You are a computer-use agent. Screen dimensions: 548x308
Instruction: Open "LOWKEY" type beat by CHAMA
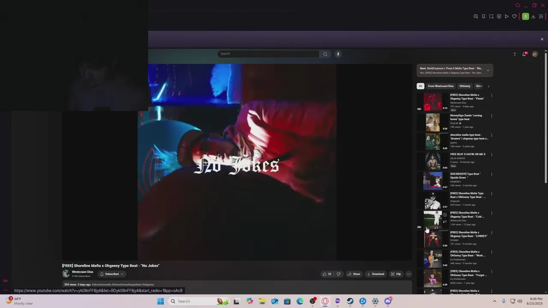pyautogui.click(x=433, y=239)
